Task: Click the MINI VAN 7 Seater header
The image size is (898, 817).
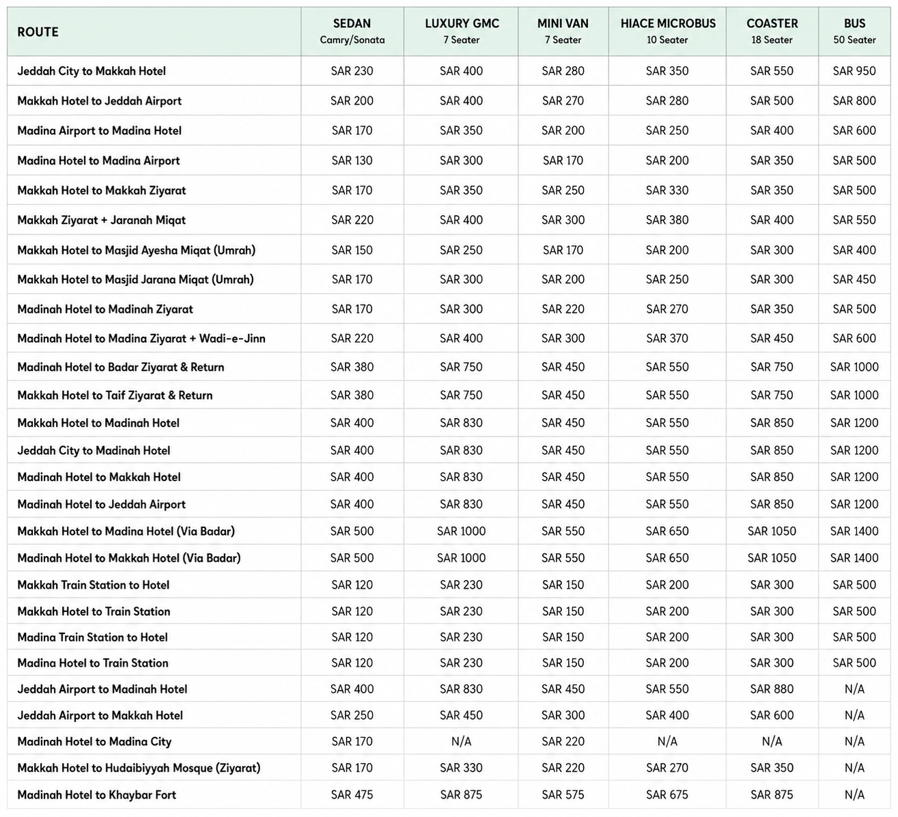Action: tap(563, 31)
